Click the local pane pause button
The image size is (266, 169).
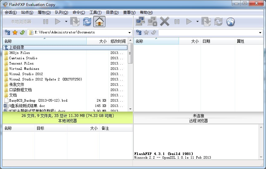pyautogui.click(x=46, y=22)
